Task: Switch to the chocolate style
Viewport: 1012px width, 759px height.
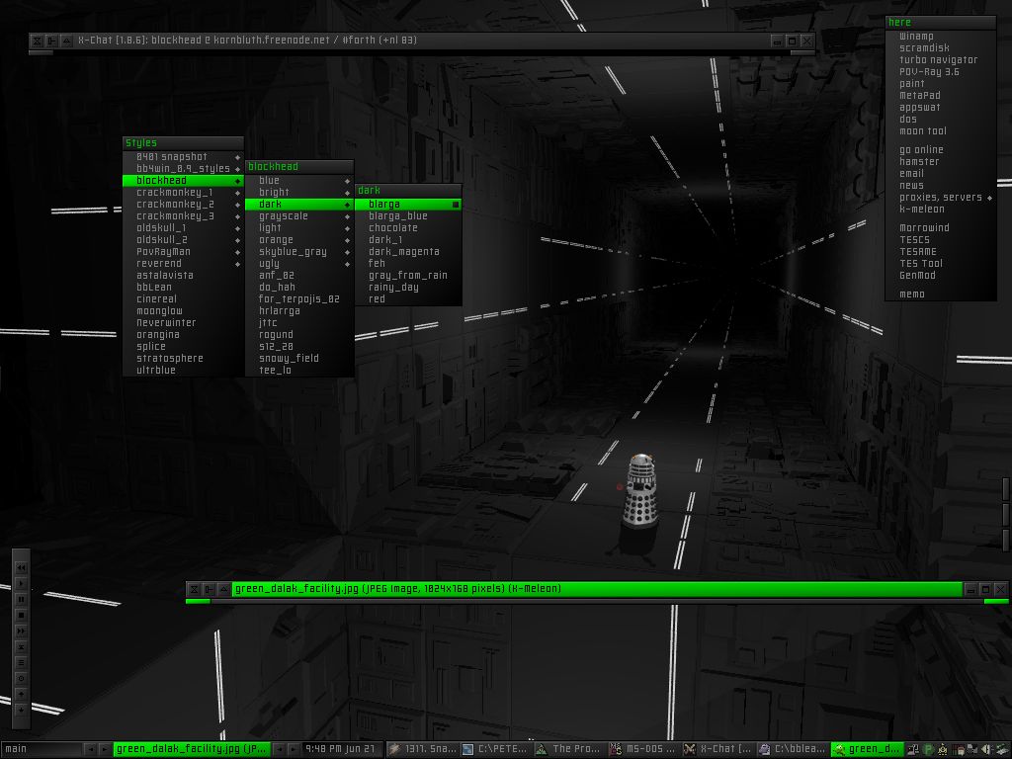Action: [408, 228]
